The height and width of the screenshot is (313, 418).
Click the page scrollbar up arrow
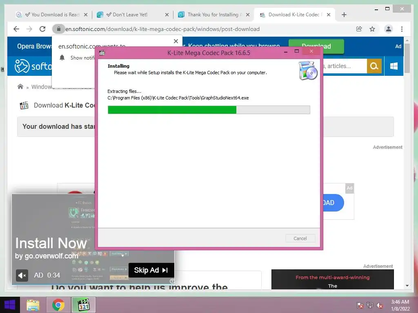coord(407,40)
